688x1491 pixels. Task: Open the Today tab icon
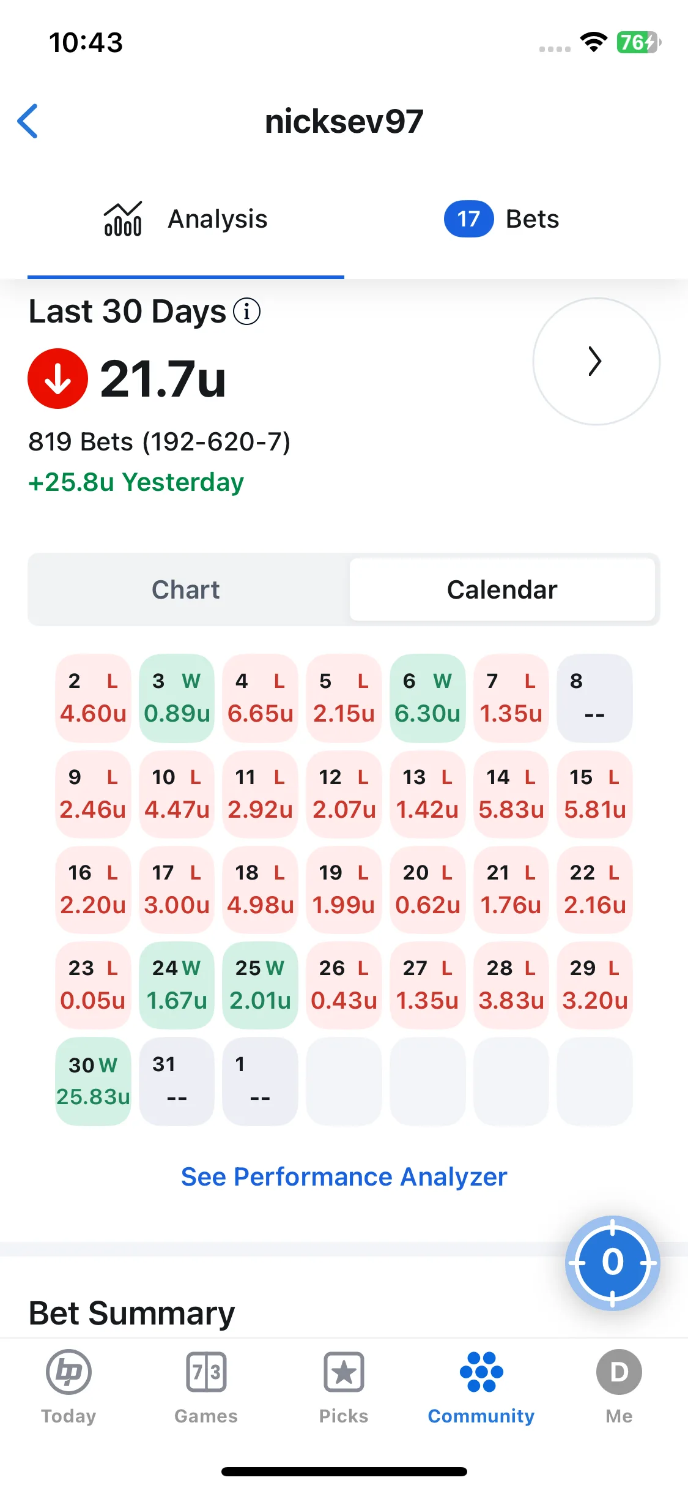point(68,1372)
